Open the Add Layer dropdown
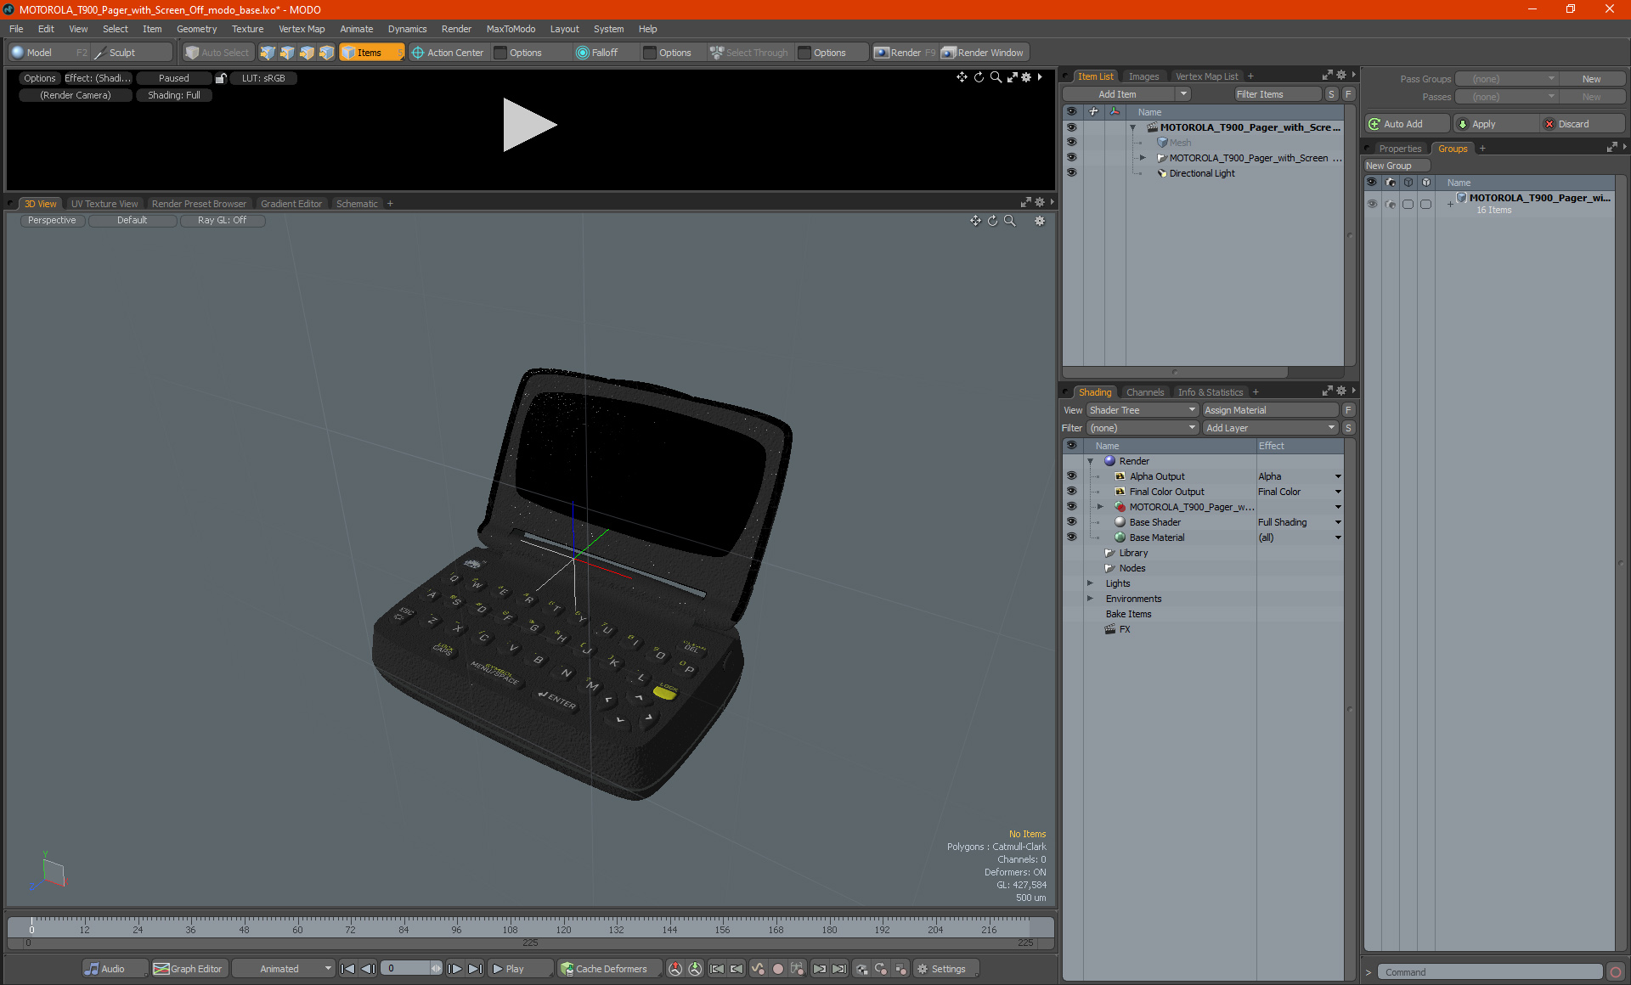The width and height of the screenshot is (1631, 985). click(1269, 428)
